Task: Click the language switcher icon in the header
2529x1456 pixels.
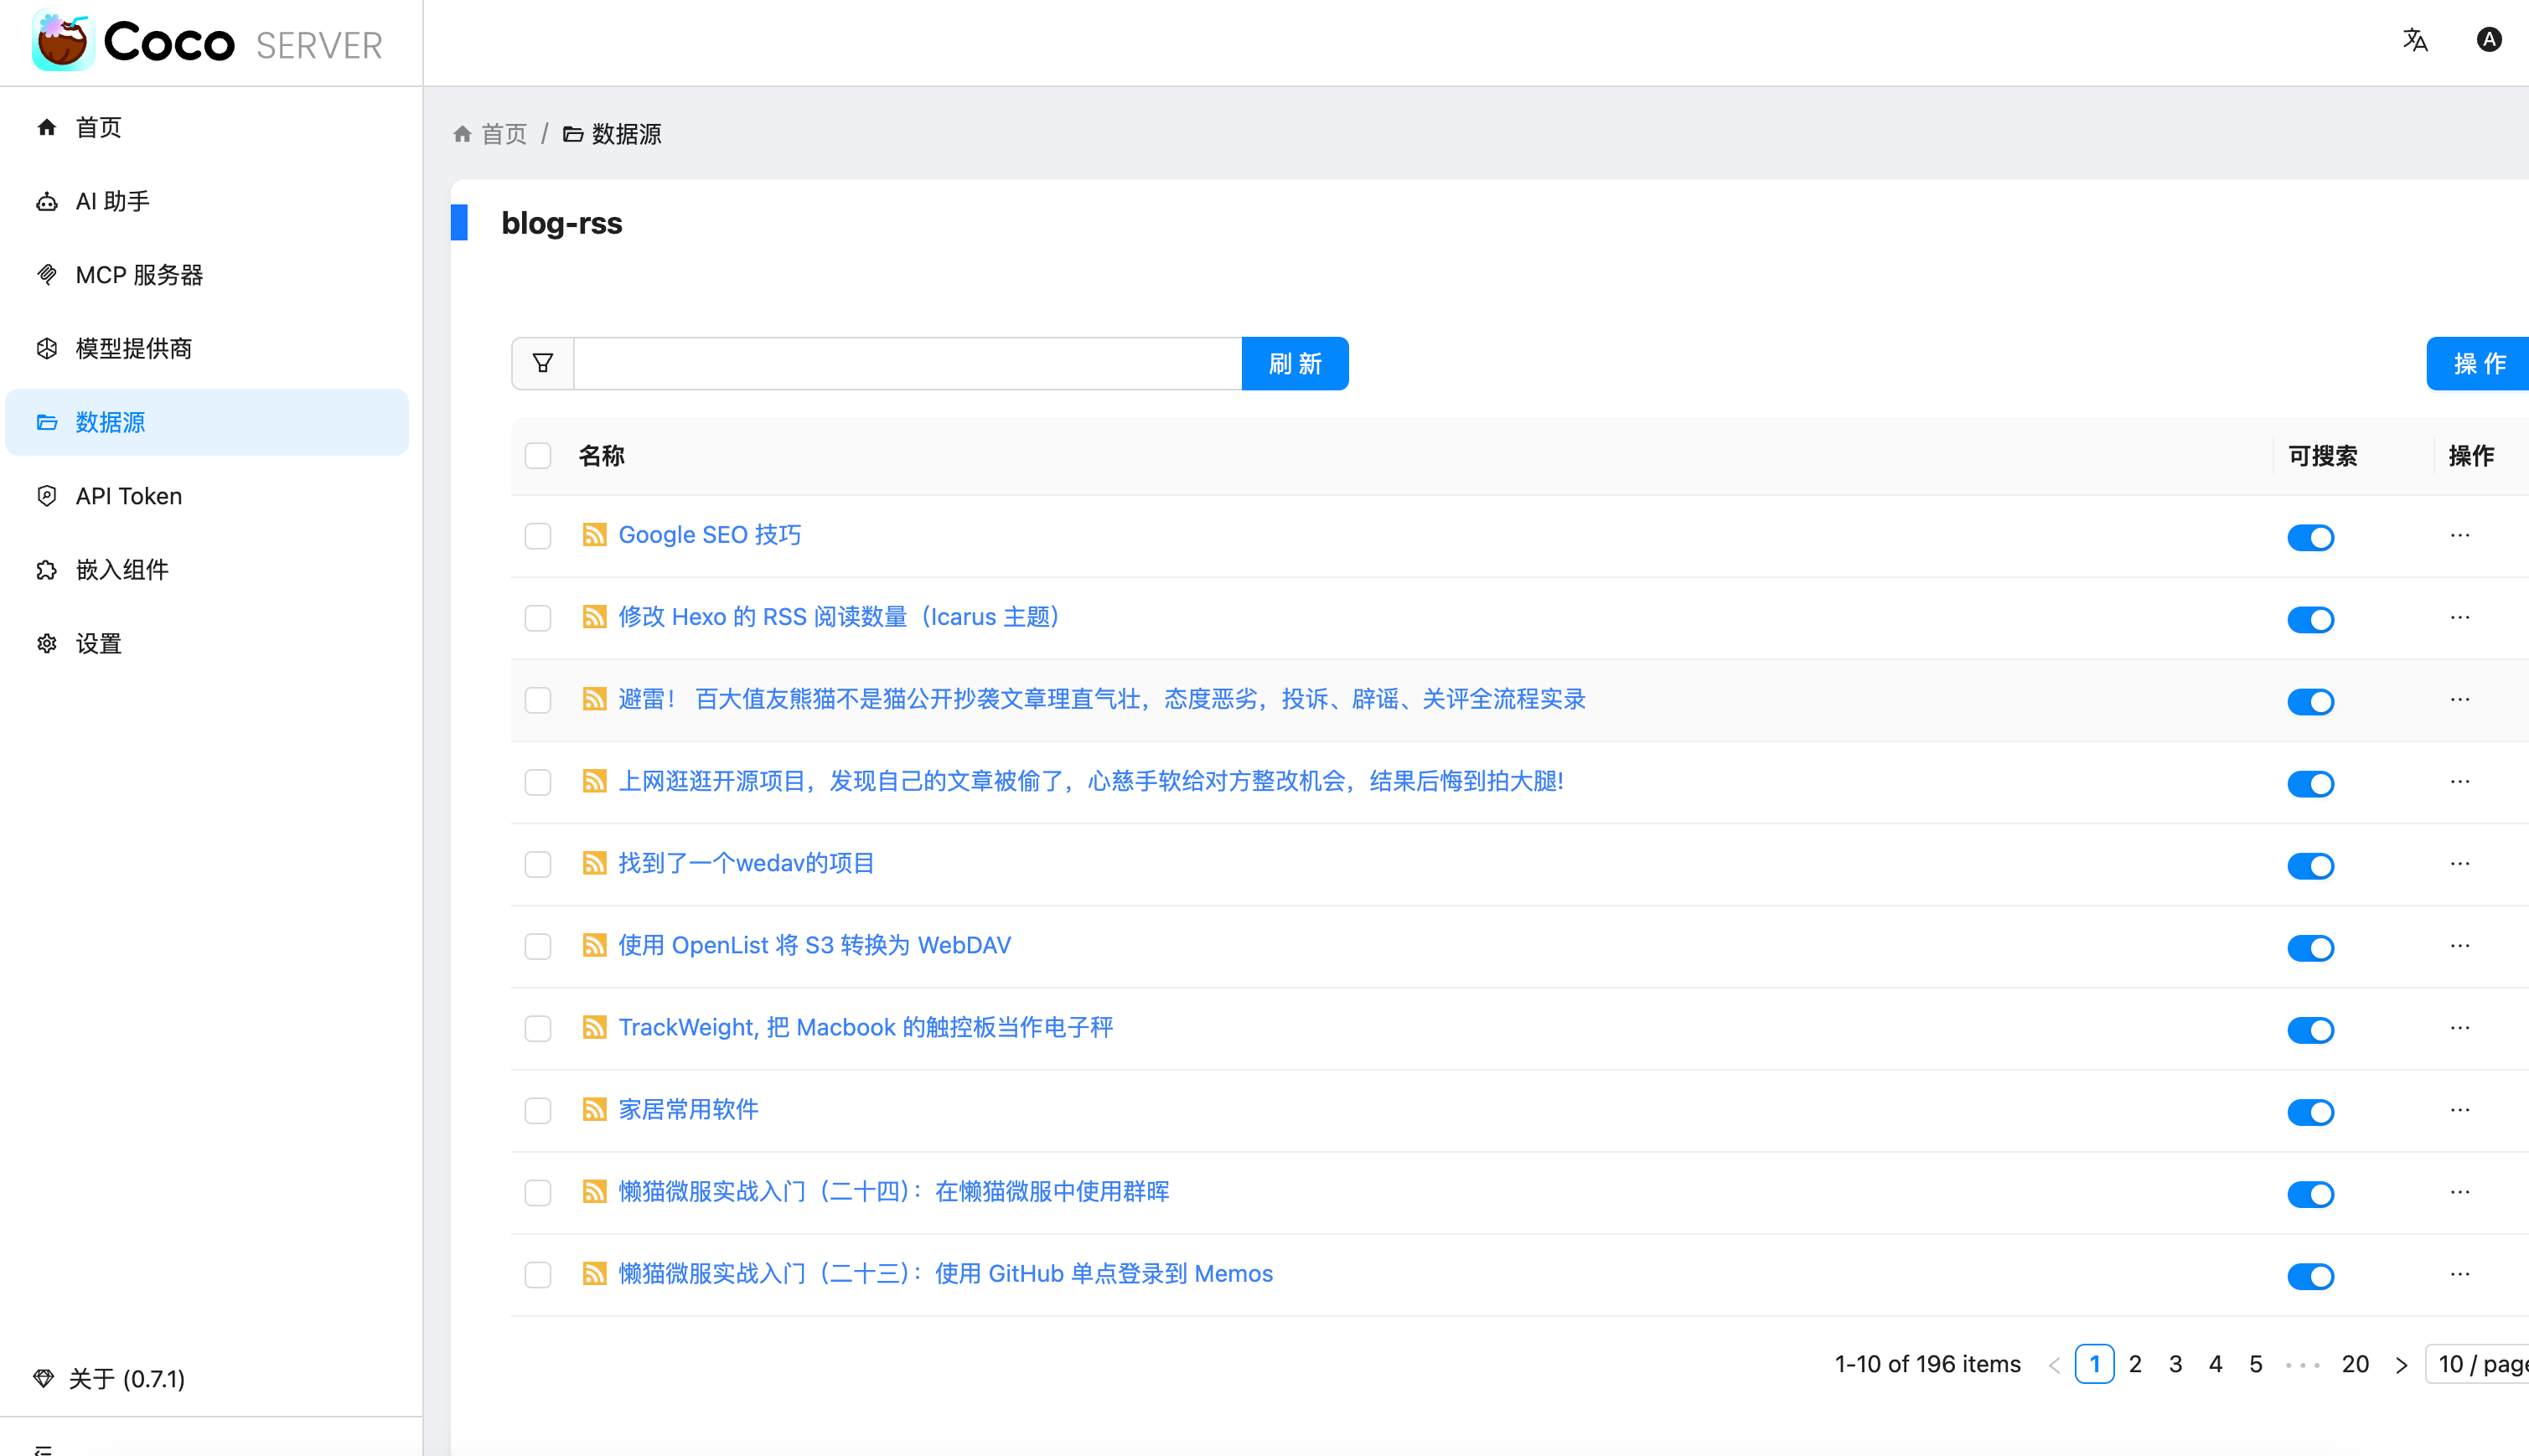Action: coord(2415,41)
